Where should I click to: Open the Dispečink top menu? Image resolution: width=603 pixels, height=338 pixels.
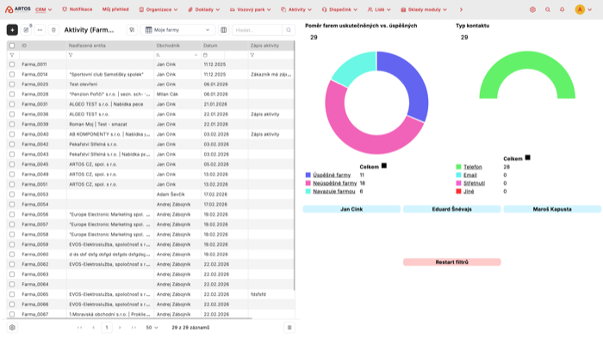[x=340, y=9]
